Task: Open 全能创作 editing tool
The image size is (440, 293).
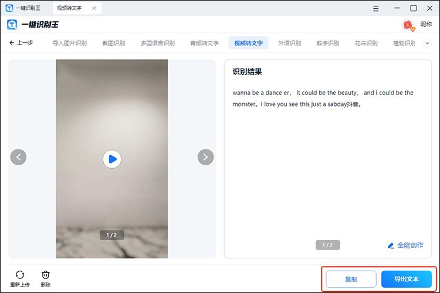Action: tap(405, 246)
